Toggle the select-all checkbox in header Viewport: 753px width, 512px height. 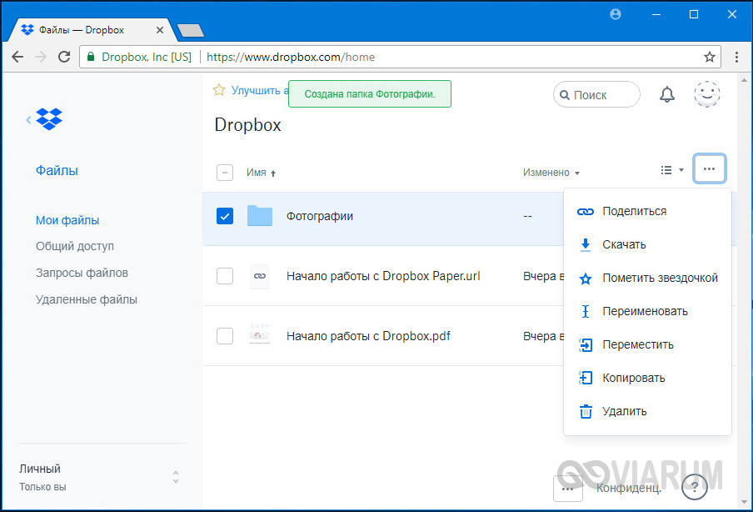pos(225,172)
